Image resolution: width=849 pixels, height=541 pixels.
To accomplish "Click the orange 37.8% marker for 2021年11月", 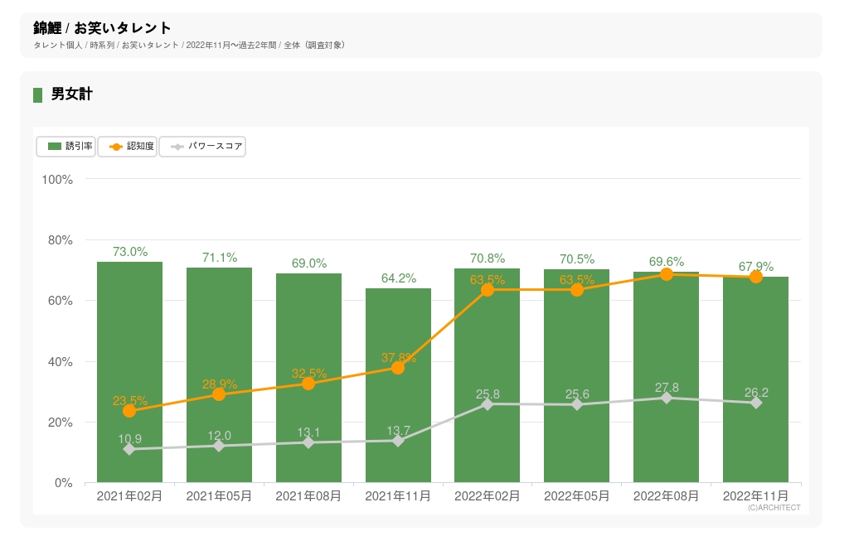I will tap(398, 367).
